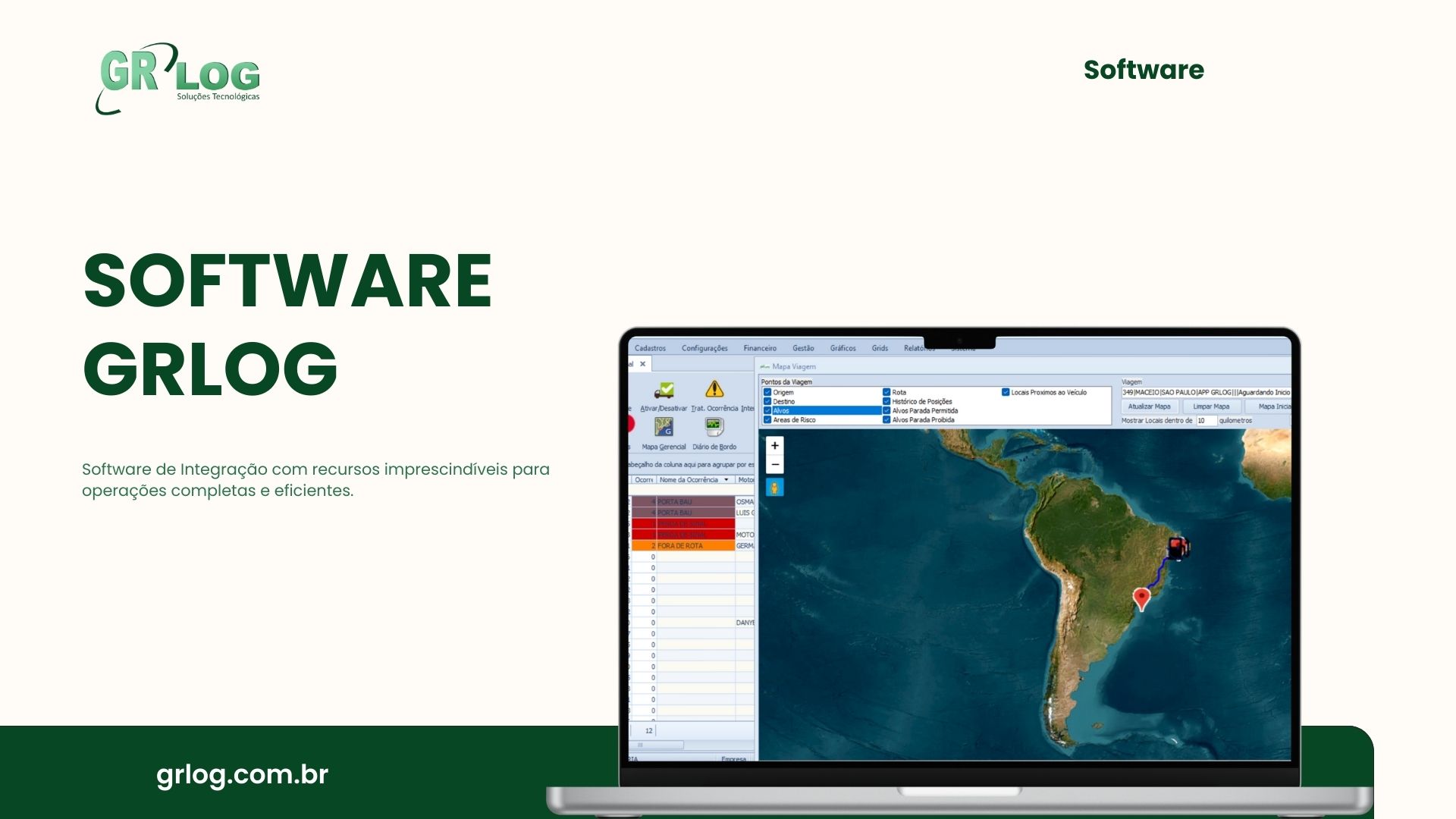Open the Grids menu
This screenshot has height=819, width=1456.
coord(880,348)
